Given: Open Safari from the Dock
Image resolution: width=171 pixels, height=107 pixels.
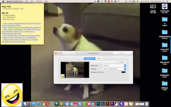Looking at the screenshot, I should (x=38, y=104).
